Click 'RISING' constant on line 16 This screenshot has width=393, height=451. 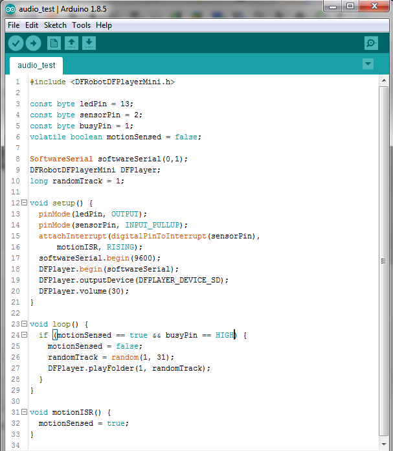tap(120, 247)
